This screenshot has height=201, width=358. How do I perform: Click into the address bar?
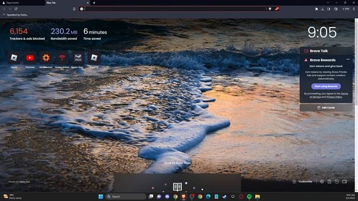[175, 9]
